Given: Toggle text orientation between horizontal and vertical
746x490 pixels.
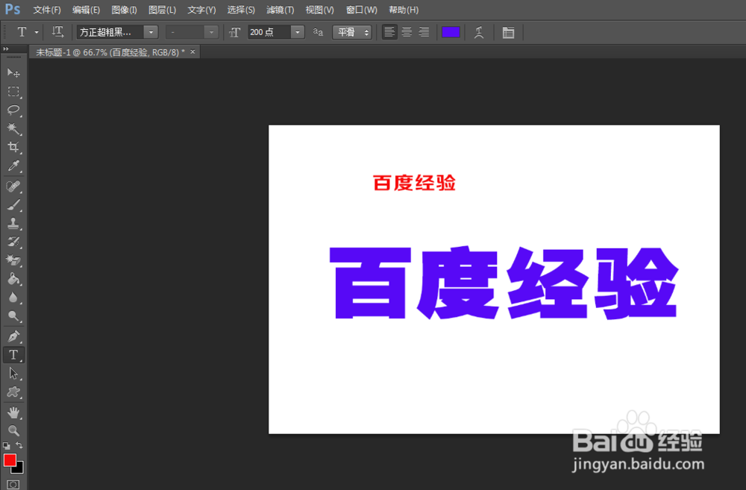Looking at the screenshot, I should [x=57, y=32].
